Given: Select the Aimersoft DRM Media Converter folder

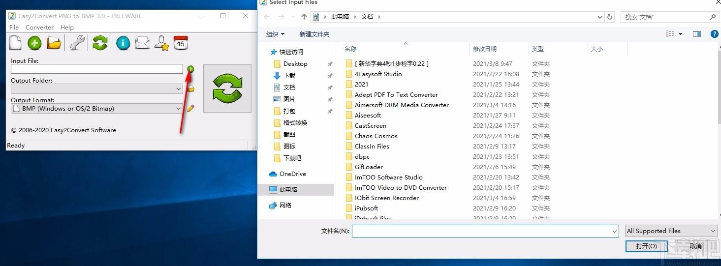Looking at the screenshot, I should (x=402, y=105).
